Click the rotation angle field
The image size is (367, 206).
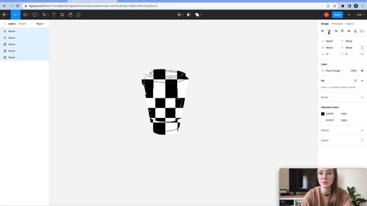click(x=327, y=54)
